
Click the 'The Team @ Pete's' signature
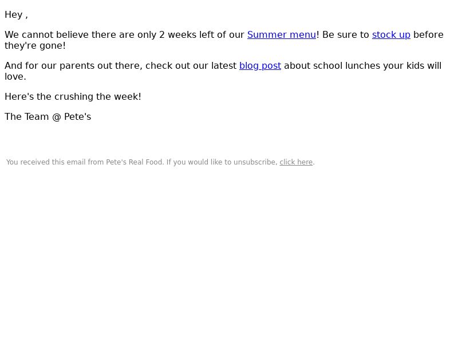coord(48,117)
